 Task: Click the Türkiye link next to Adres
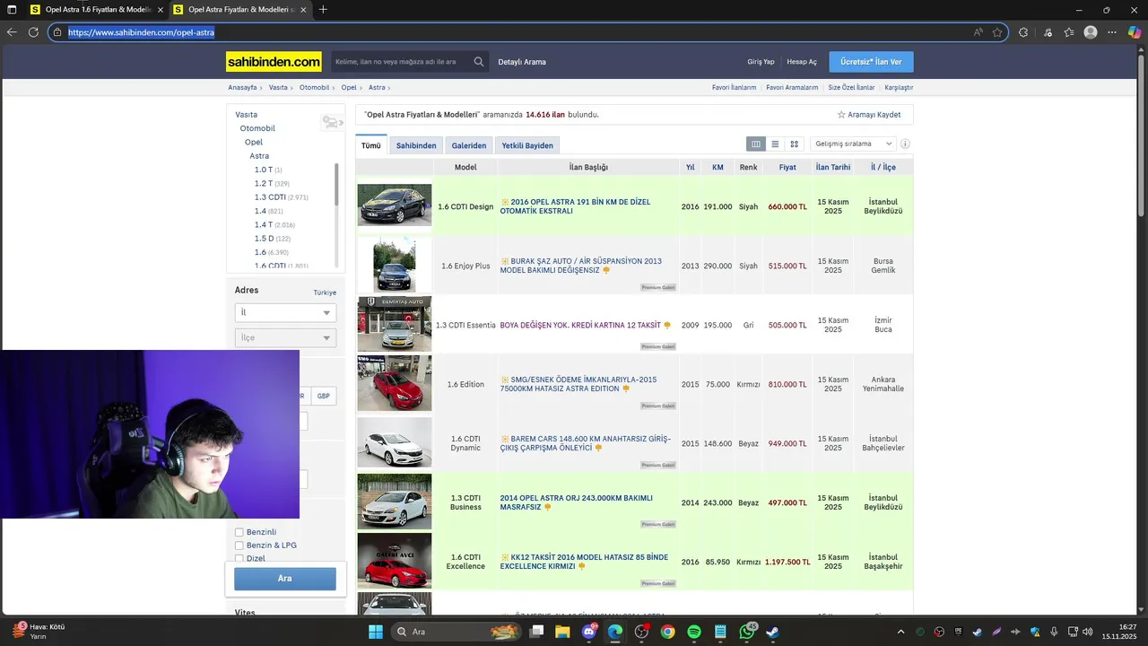325,292
